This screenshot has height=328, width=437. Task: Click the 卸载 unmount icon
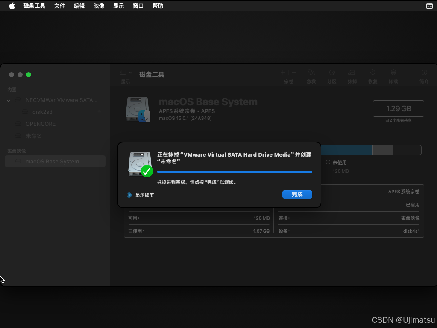pos(393,73)
